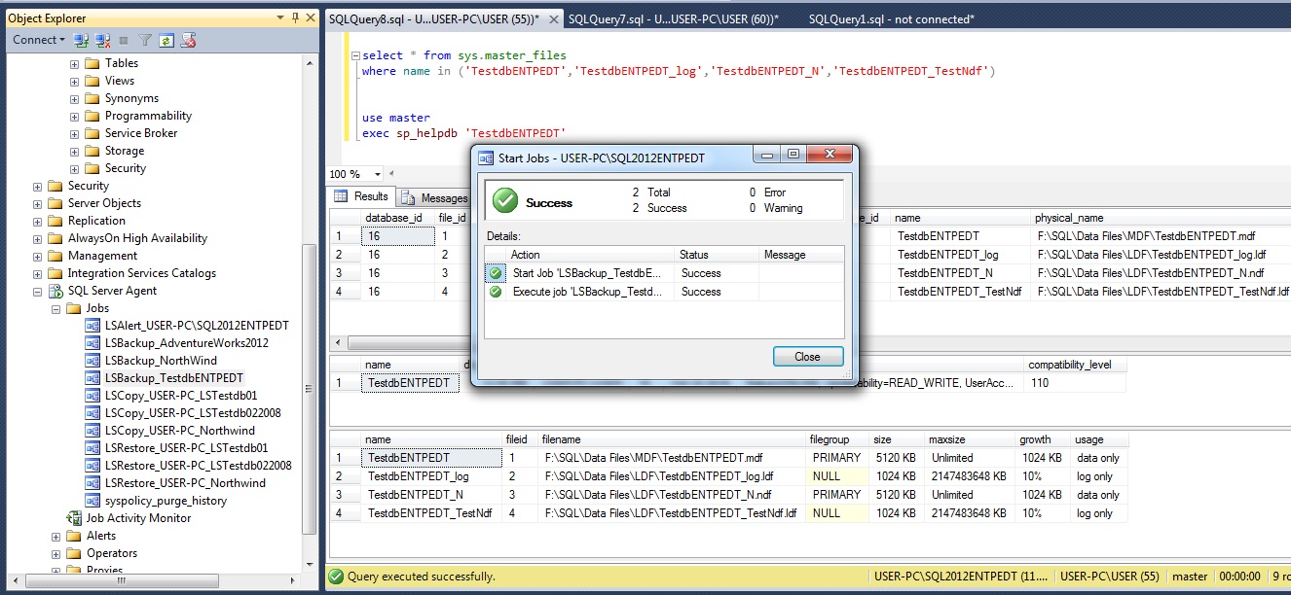This screenshot has width=1291, height=595.
Task: Switch to the SQLQuery1.sql - not connected tab
Action: (x=891, y=18)
